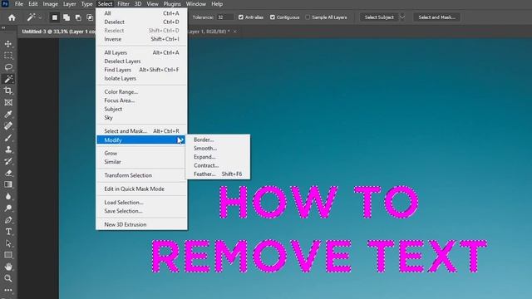
Task: Expand the toolbox double-arrow at top
Action: [x=3, y=28]
